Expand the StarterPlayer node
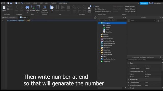The width and height of the screenshot is (163, 91). point(99,52)
